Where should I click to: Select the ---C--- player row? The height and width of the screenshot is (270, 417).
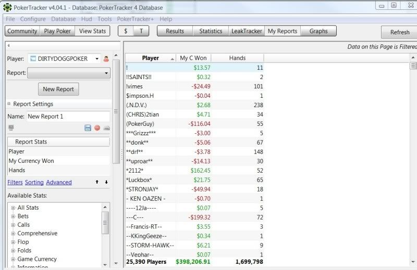coord(194,217)
